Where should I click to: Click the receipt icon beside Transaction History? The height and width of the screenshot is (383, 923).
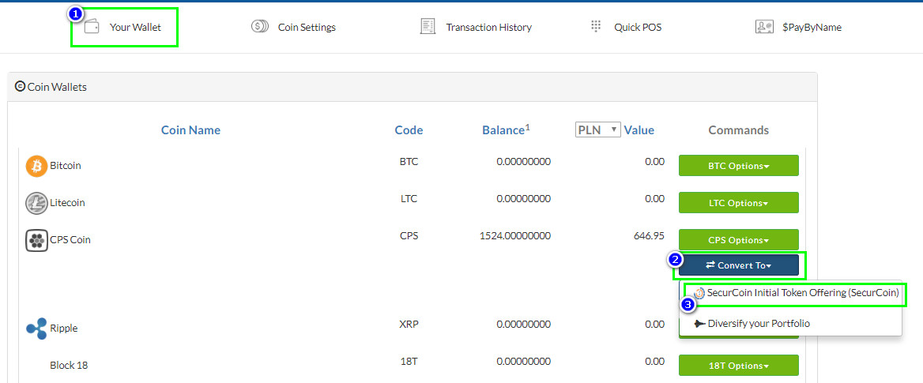428,27
